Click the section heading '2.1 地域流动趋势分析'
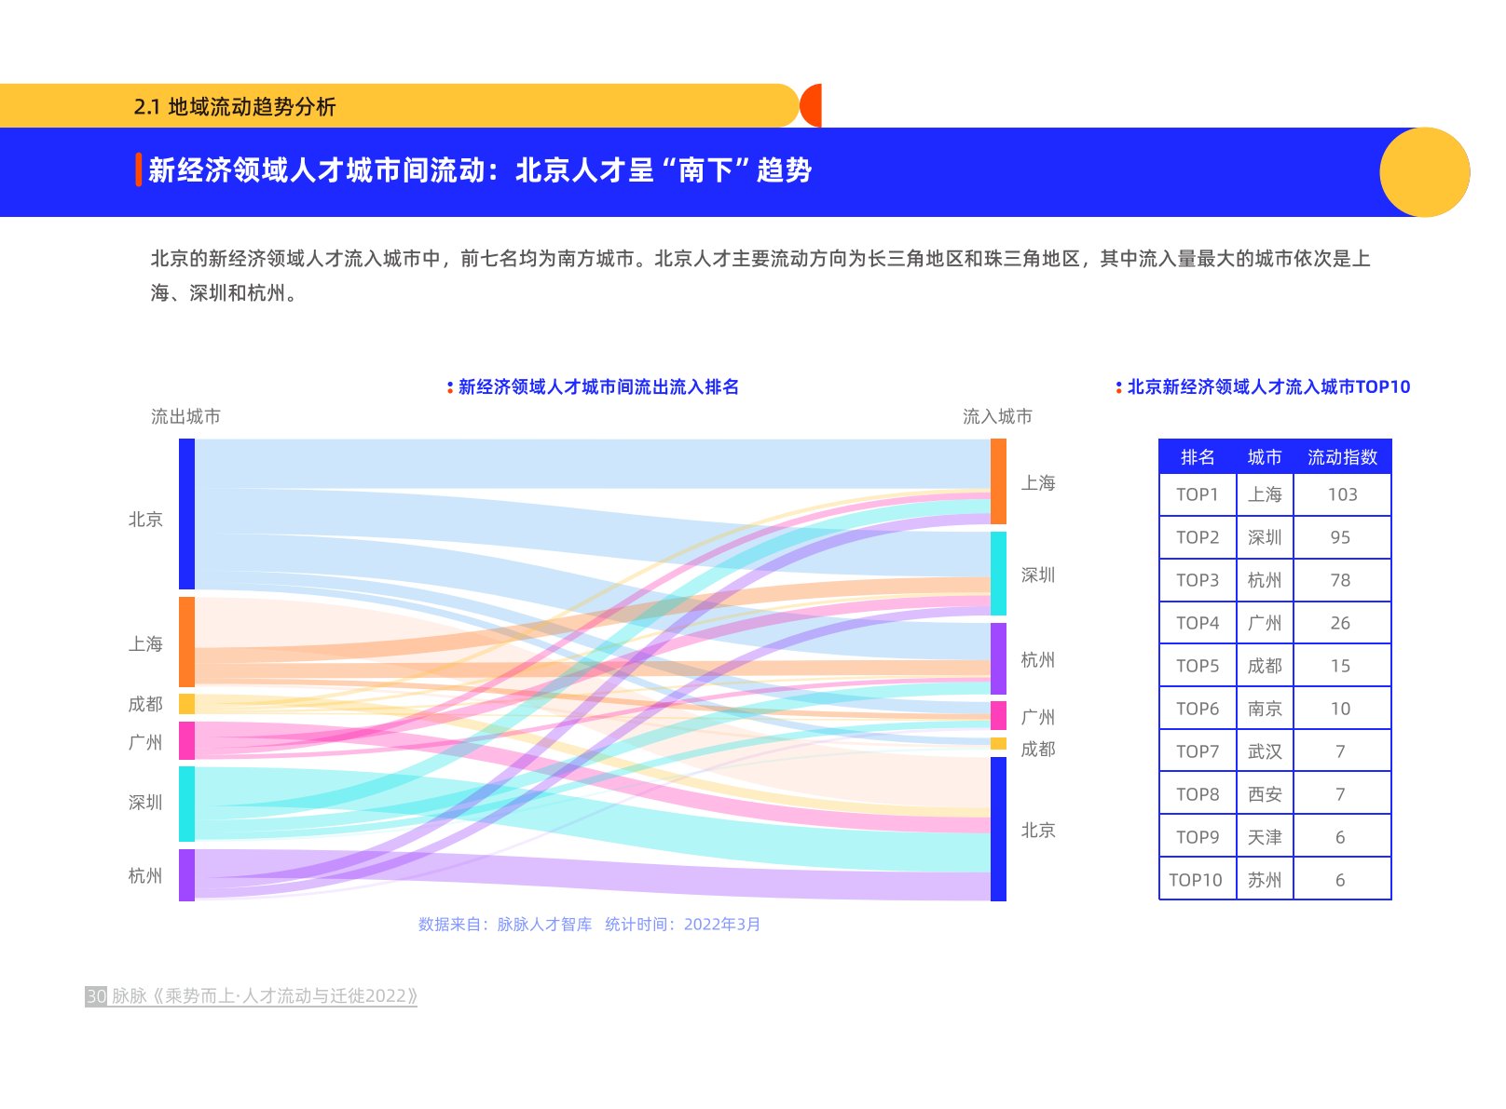This screenshot has width=1506, height=1109. pos(235,106)
